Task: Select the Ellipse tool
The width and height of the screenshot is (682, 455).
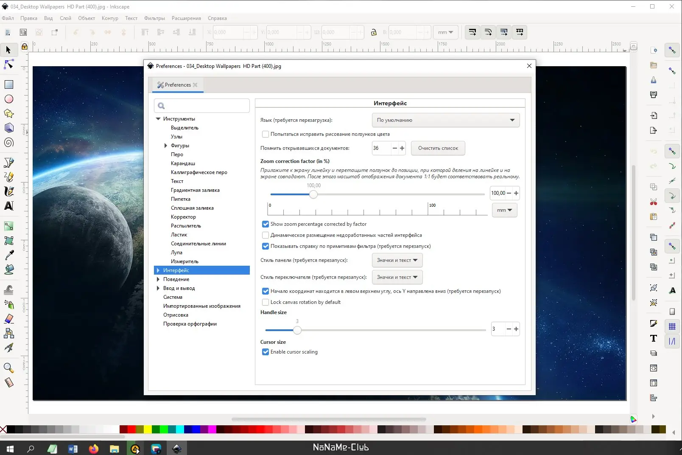Action: (x=9, y=99)
